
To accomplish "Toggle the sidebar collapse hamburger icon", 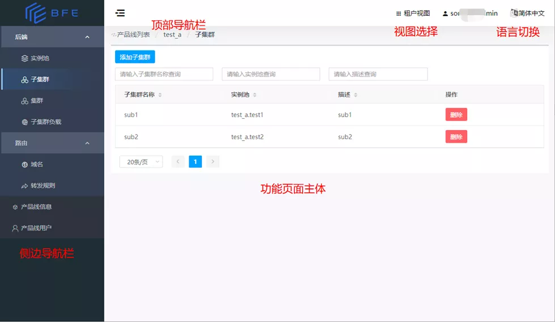I will click(120, 13).
